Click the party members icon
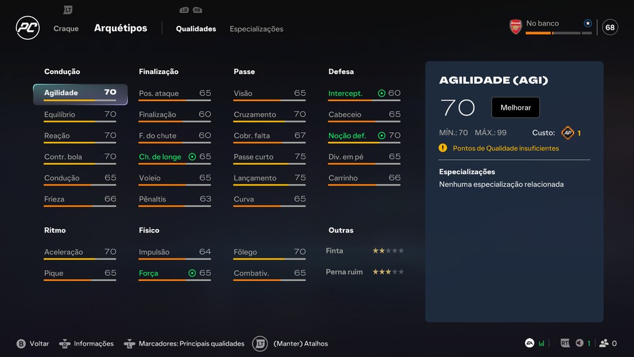634x357 pixels. (x=604, y=343)
